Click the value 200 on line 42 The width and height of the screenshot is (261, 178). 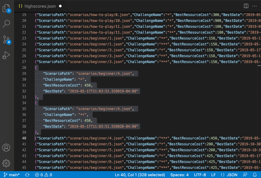(212, 150)
